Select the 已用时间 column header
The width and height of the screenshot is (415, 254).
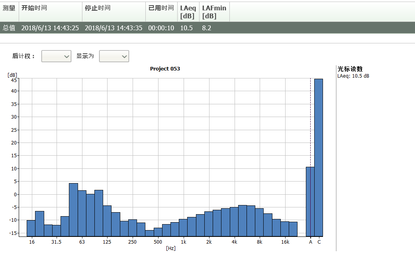161,8
